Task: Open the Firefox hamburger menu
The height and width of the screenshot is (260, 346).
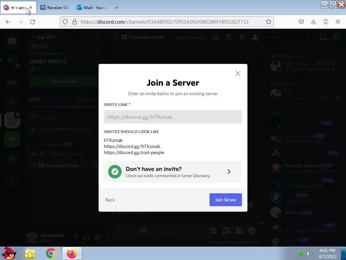Action: (338, 22)
